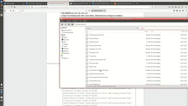This screenshot has width=188, height=106.
Task: Open home folder from file manager toolbar
Action: pyautogui.click(x=72, y=24)
